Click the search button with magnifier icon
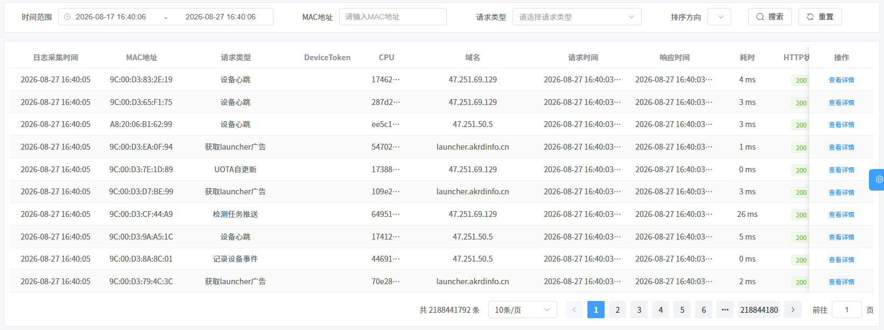This screenshot has width=884, height=330. pyautogui.click(x=770, y=17)
